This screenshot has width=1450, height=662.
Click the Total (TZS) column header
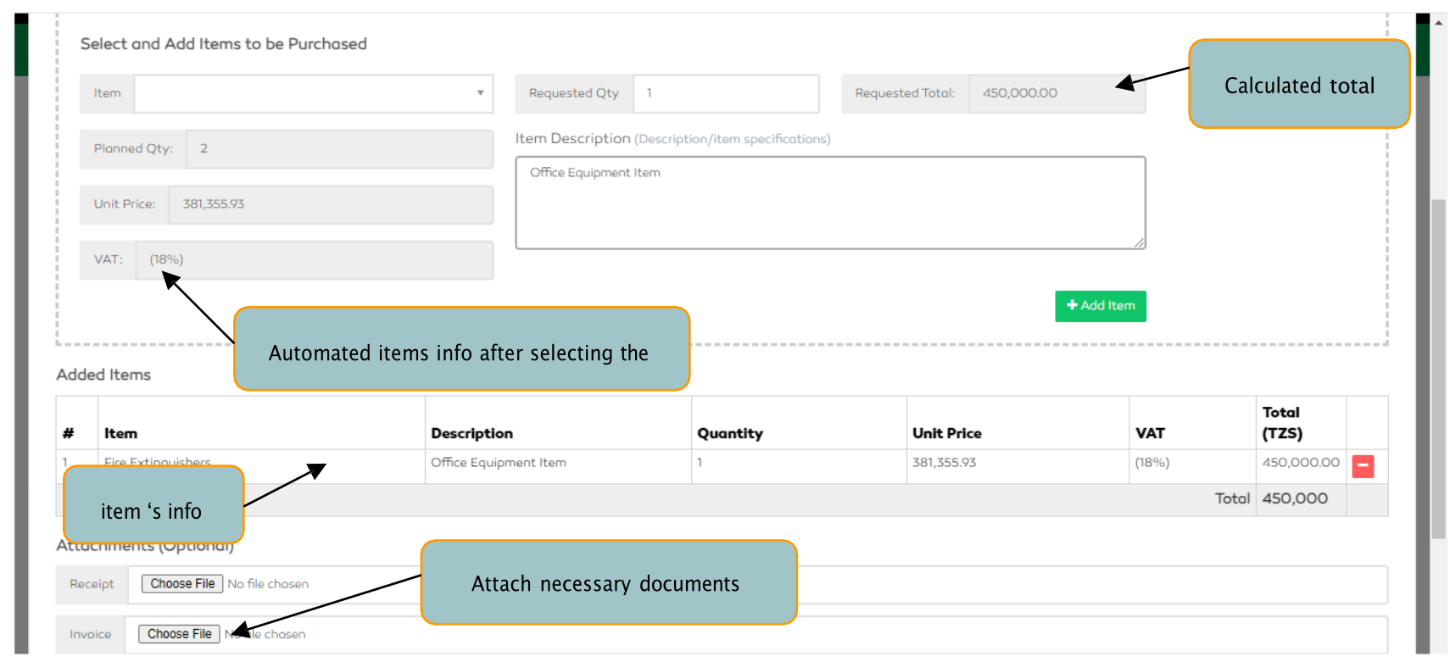coord(1282,422)
